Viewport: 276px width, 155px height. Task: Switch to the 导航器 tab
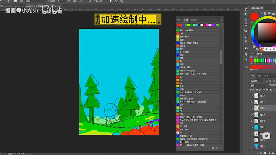[x=193, y=20]
